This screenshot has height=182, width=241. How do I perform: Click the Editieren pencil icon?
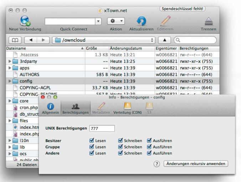click(165, 21)
